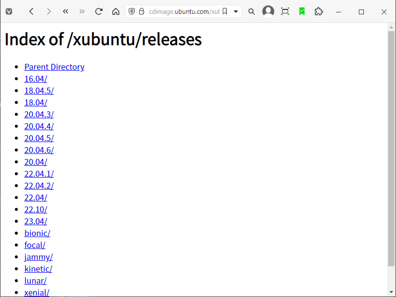This screenshot has width=396, height=297.
Task: Click the vertical scrollbar thumb
Action: pos(391,148)
